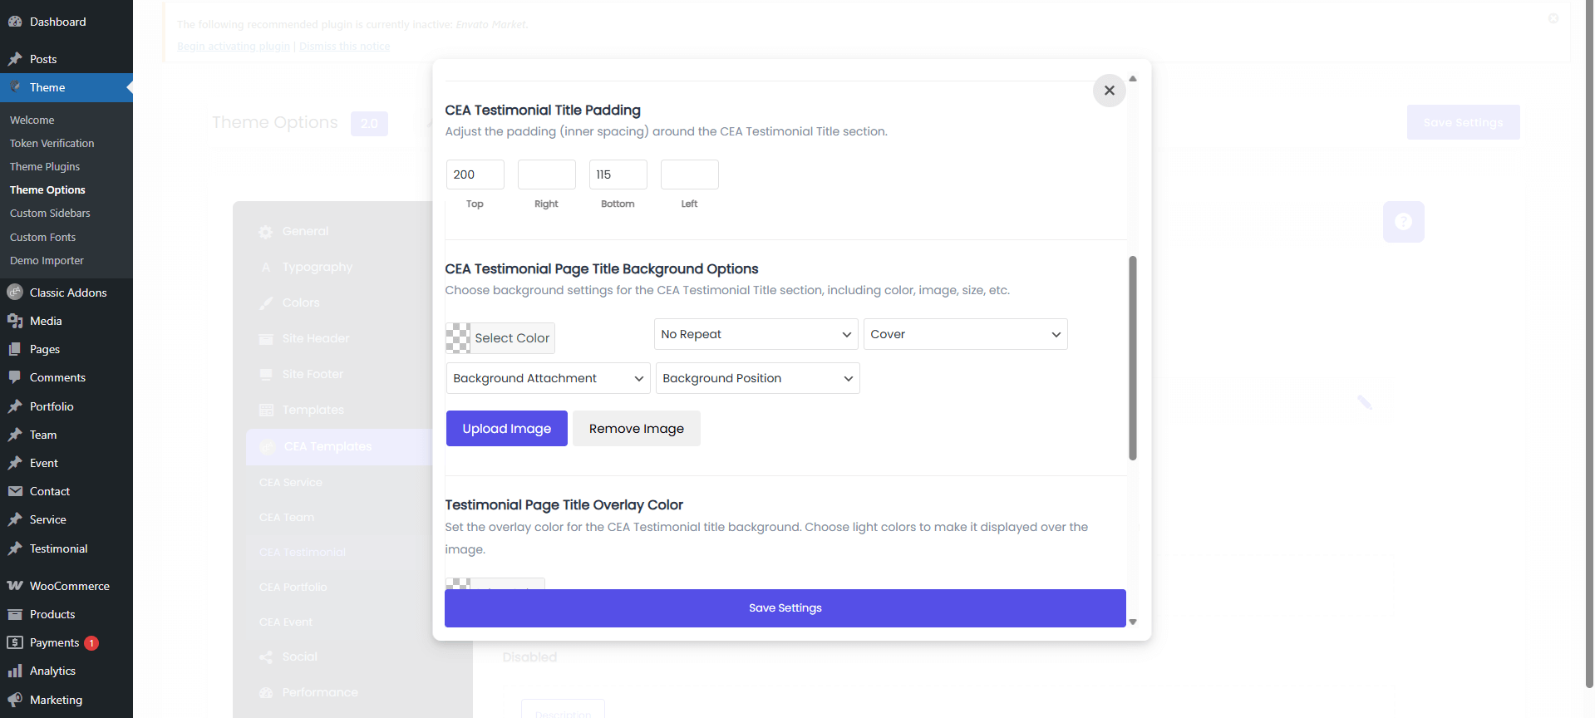The height and width of the screenshot is (718, 1595).
Task: Open the Select Color background swatch
Action: pyautogui.click(x=500, y=338)
